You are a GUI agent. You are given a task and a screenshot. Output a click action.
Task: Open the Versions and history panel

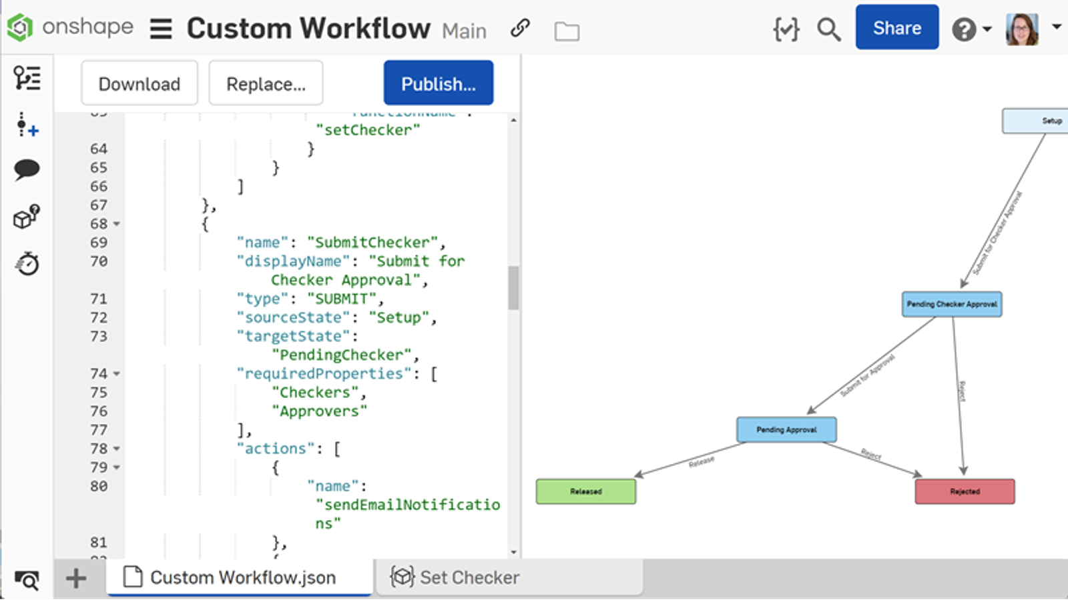[27, 79]
